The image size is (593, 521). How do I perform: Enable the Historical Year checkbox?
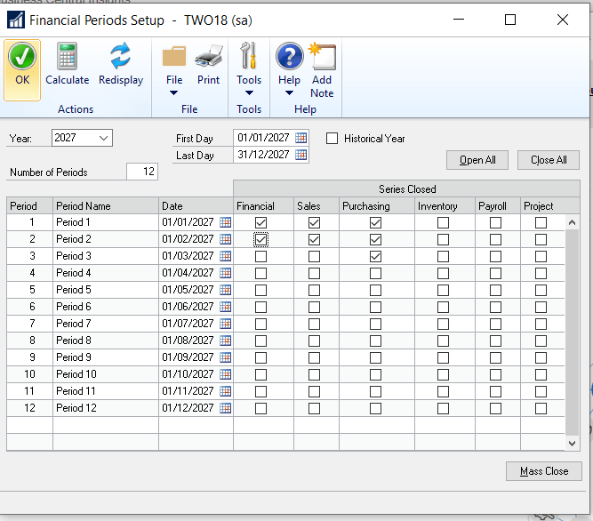(333, 139)
